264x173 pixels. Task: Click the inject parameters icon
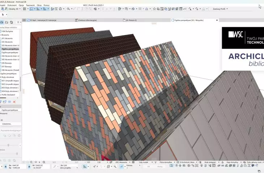pos(197,9)
